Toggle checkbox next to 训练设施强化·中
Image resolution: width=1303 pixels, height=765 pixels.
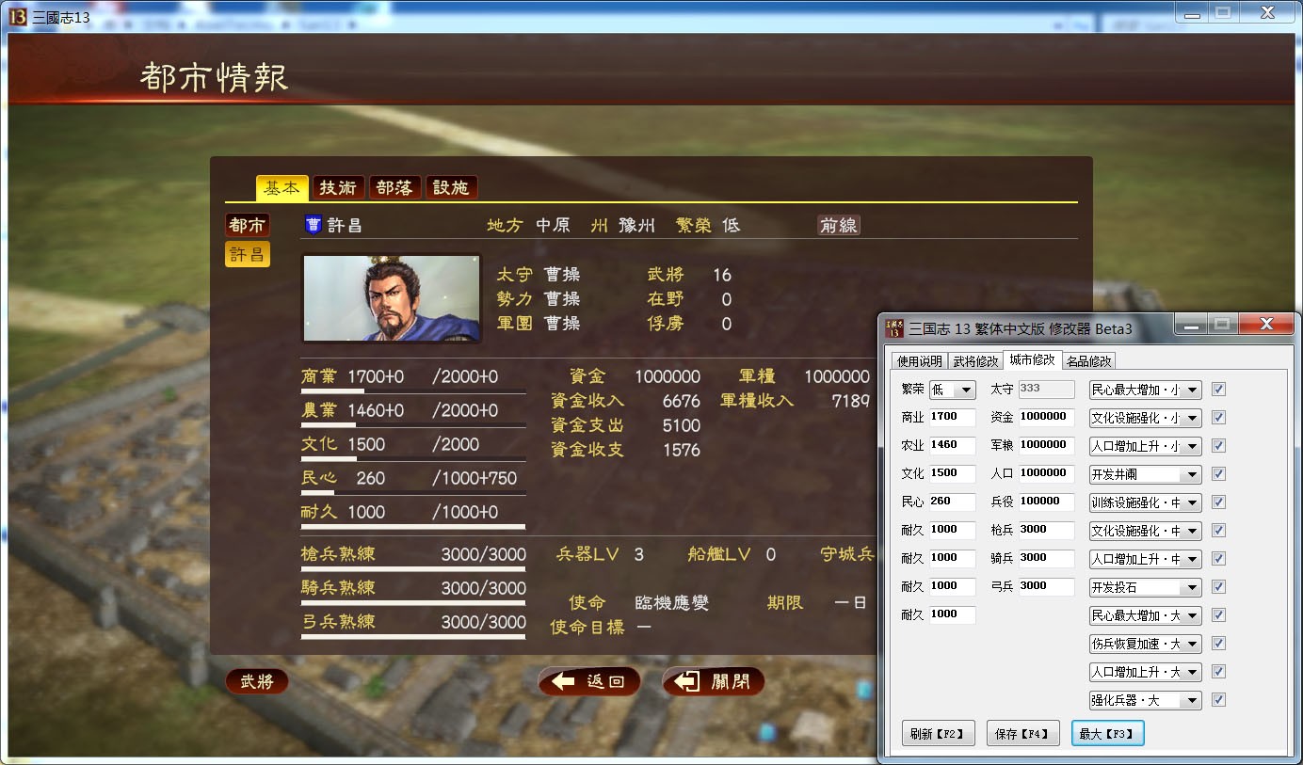(x=1218, y=502)
